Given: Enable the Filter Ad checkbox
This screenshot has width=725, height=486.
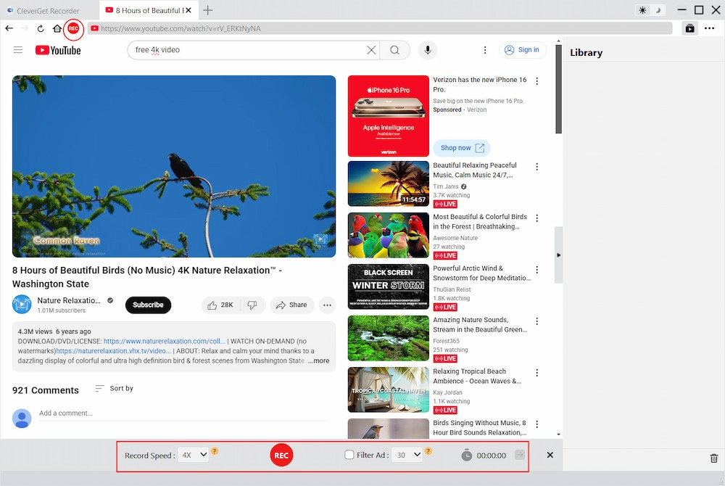Looking at the screenshot, I should (349, 455).
